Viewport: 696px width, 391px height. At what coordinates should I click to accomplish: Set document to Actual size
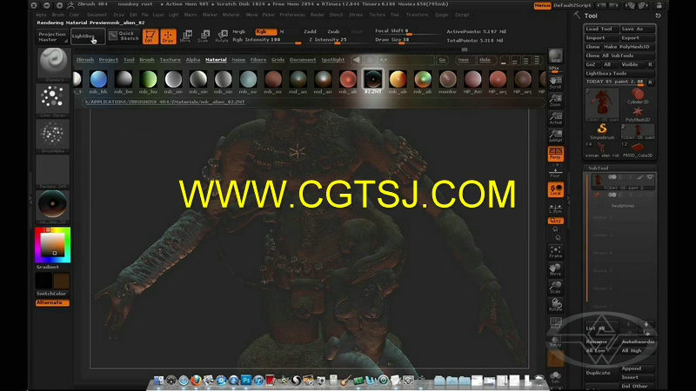coord(555,118)
